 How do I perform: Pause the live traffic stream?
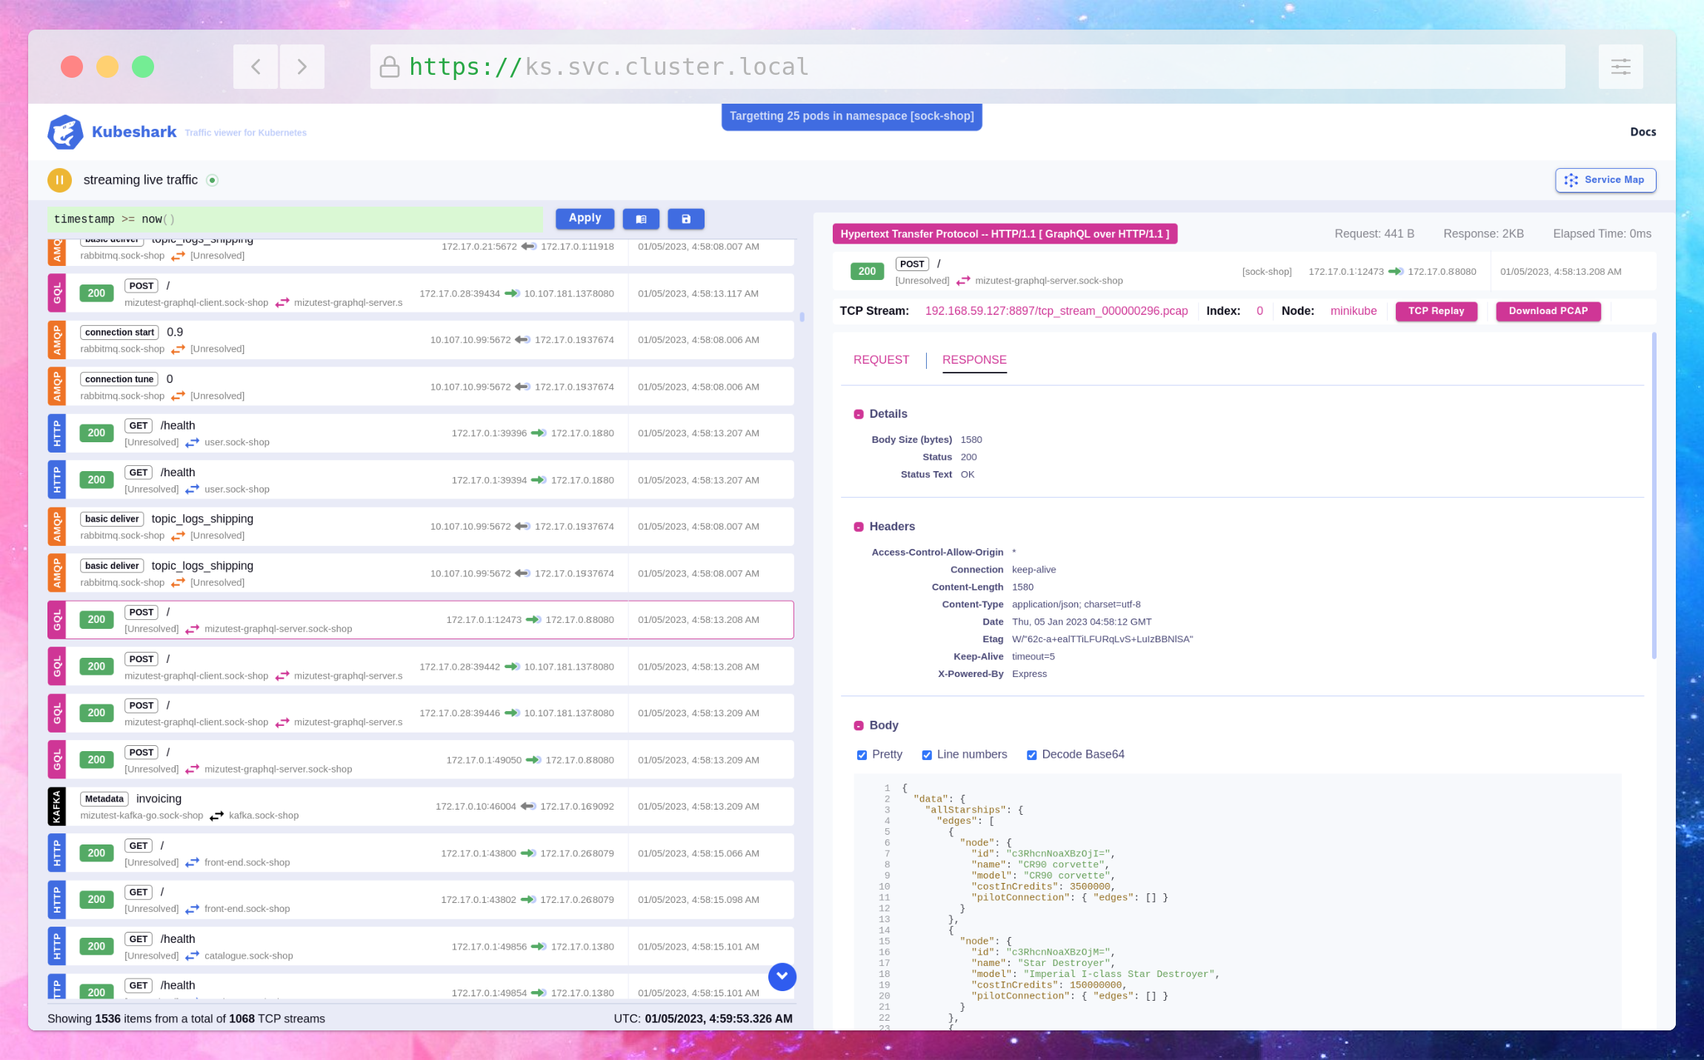click(59, 180)
